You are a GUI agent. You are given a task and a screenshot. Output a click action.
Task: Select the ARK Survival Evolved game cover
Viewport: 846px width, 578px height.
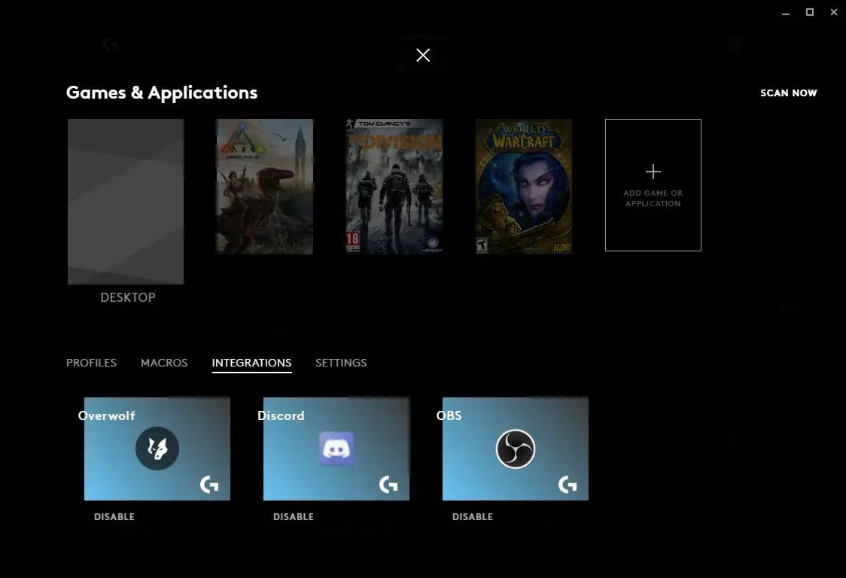(x=264, y=186)
